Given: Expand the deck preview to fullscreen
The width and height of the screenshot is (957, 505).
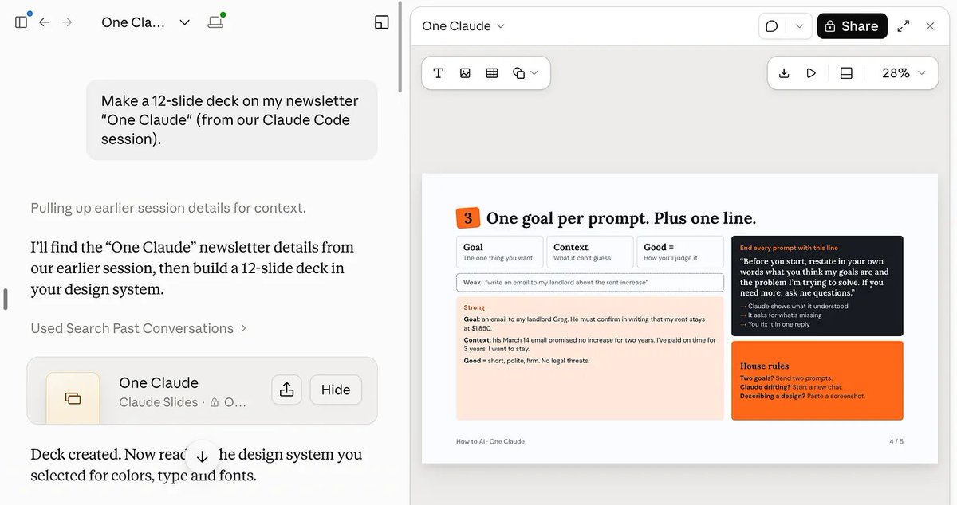Looking at the screenshot, I should [x=904, y=26].
